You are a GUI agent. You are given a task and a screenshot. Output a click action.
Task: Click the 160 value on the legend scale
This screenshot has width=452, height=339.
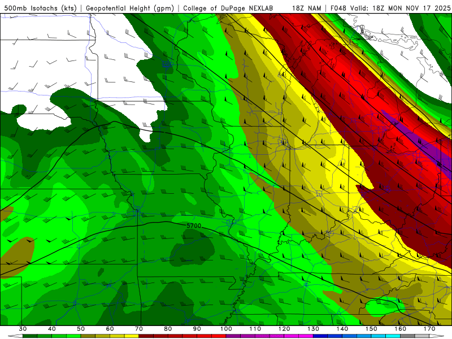(x=401, y=329)
